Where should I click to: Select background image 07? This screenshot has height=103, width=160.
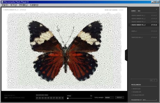pos(54,98)
